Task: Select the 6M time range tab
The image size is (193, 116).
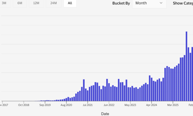Action: [x=20, y=3]
